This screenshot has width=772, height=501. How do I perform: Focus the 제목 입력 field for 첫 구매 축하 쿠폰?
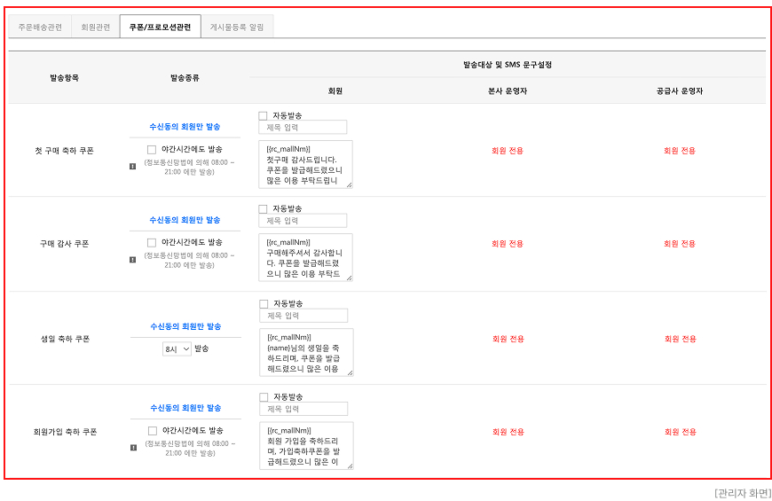303,128
